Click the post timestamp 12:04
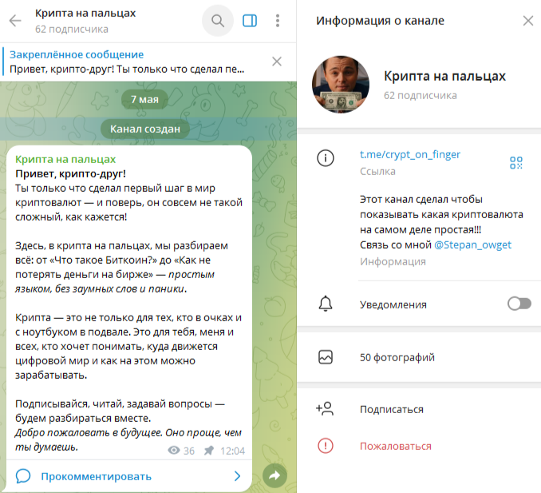Viewport: 541px width, 493px height. tap(232, 451)
